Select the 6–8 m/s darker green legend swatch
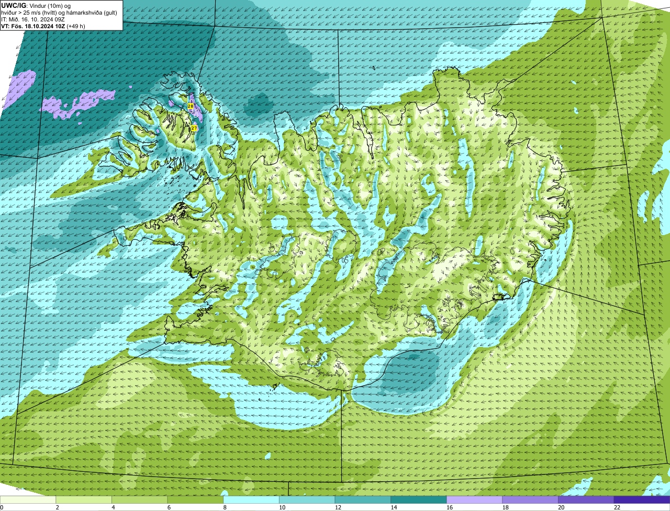 195,500
